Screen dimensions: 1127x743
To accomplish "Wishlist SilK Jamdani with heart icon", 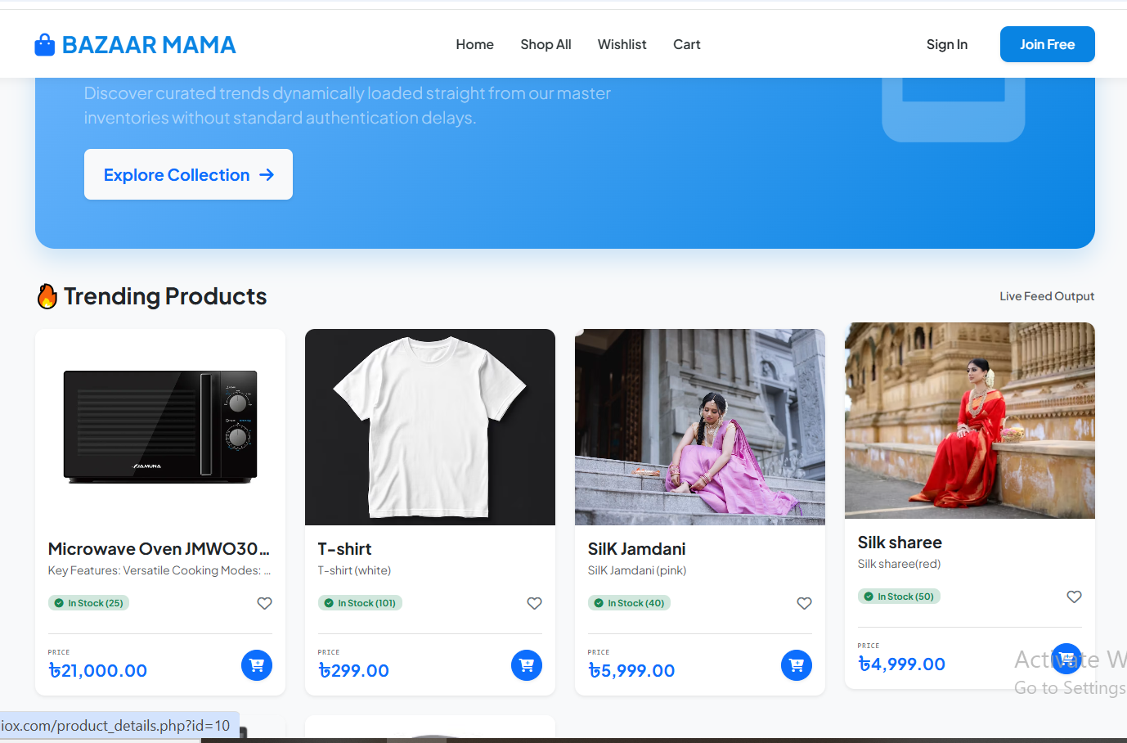I will 804,603.
